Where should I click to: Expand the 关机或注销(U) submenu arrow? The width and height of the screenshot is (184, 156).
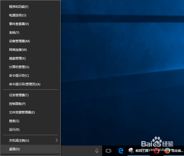[57, 140]
